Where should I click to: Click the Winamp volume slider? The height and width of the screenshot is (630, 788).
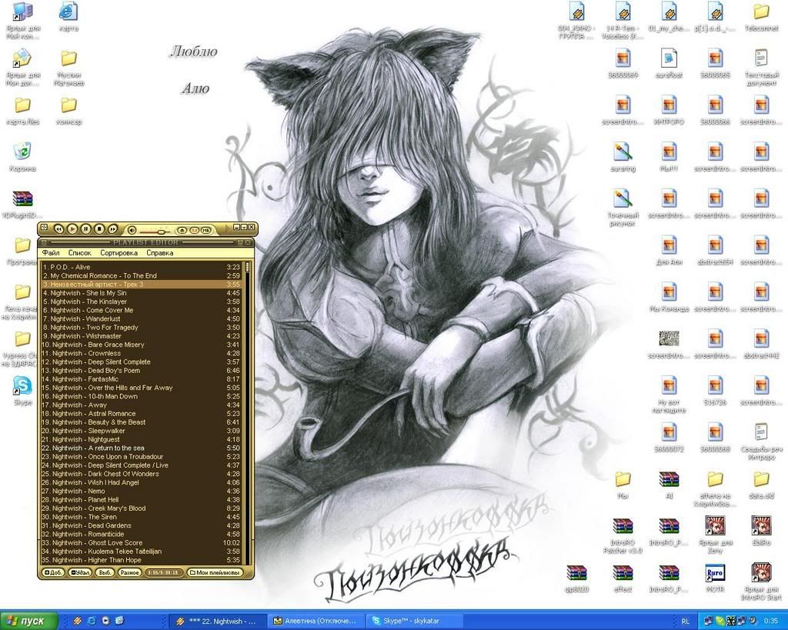point(155,231)
